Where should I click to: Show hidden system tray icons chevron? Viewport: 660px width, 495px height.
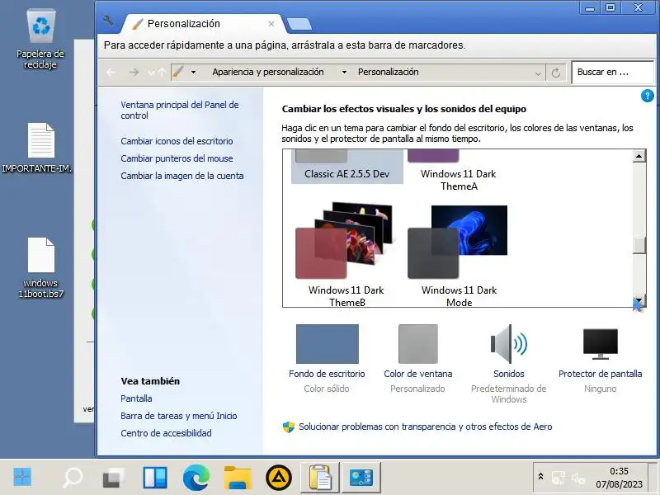tap(541, 477)
